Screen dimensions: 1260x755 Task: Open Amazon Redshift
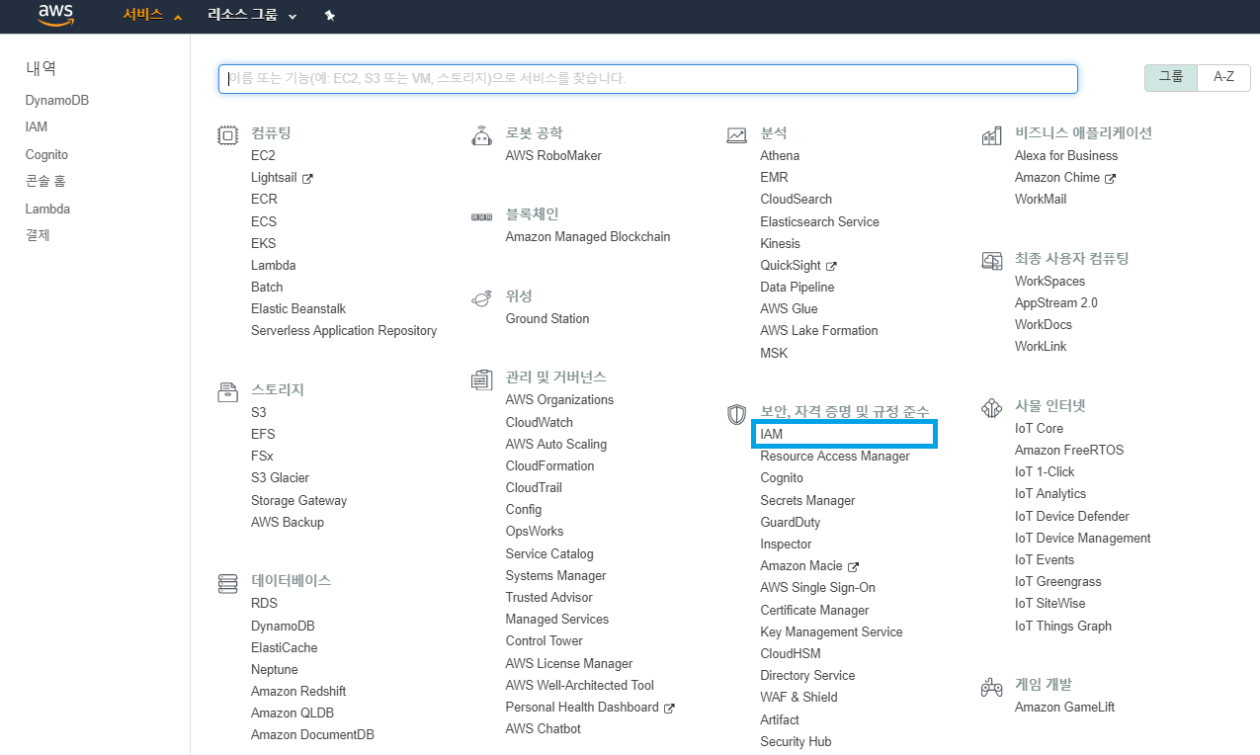pyautogui.click(x=298, y=692)
